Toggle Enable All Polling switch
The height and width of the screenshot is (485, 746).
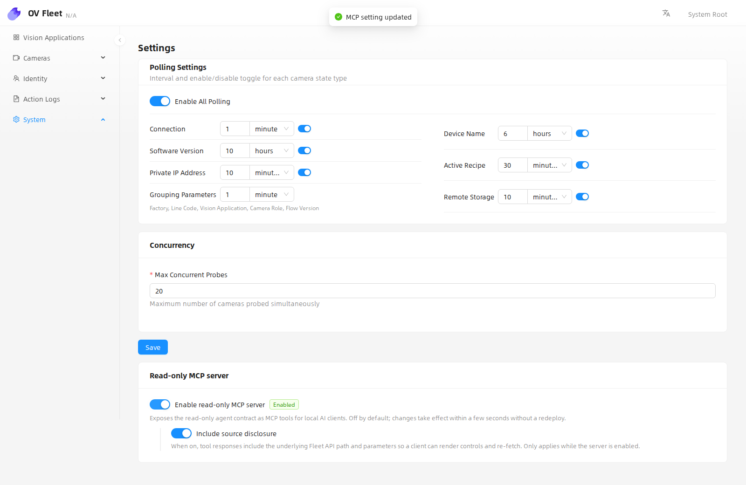160,101
